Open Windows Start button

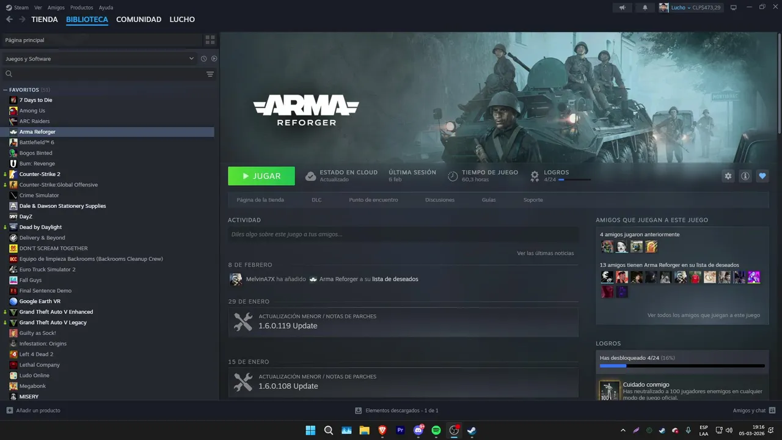tap(310, 430)
